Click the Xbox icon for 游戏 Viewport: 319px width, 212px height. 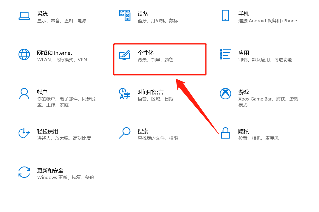coord(225,94)
